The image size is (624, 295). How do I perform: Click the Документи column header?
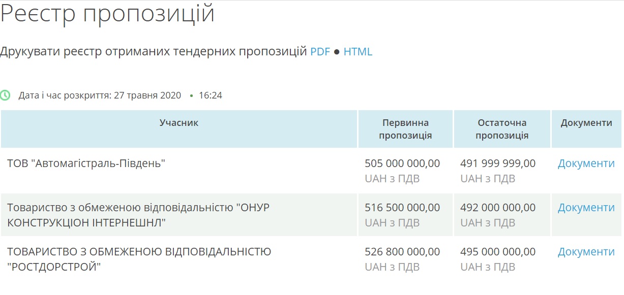click(x=586, y=123)
